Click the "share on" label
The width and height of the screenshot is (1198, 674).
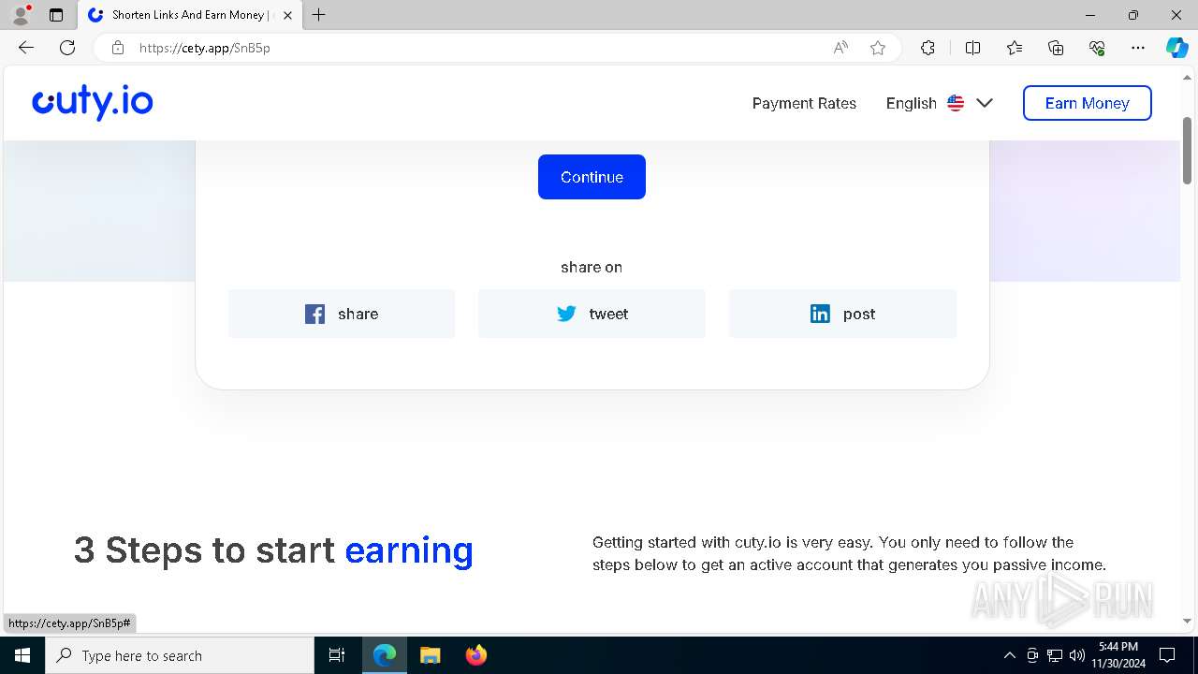592,267
